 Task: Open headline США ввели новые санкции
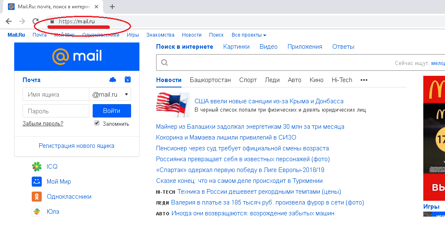pos(269,101)
